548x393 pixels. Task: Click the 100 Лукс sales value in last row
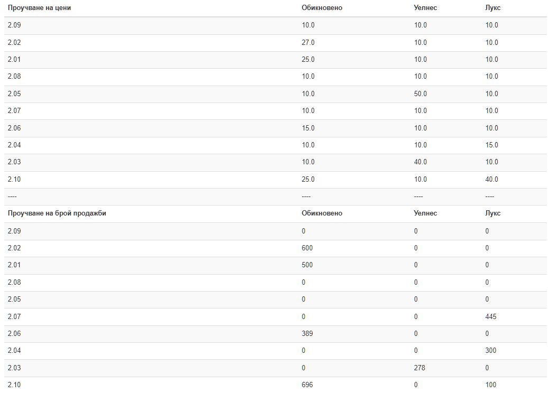[x=491, y=385]
